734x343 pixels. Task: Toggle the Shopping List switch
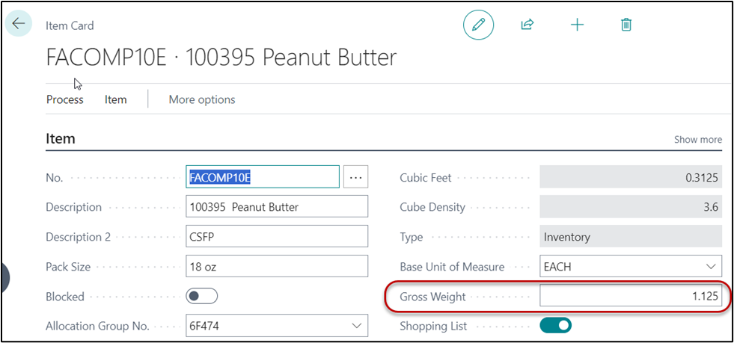555,326
